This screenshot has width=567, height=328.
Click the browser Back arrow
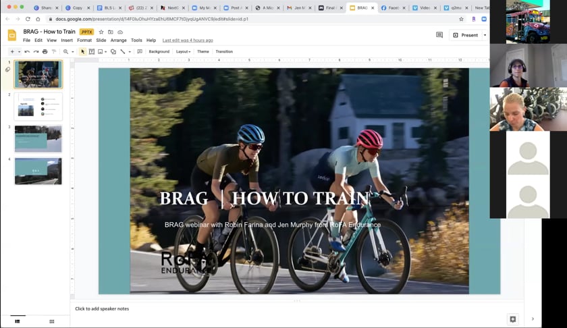click(7, 19)
